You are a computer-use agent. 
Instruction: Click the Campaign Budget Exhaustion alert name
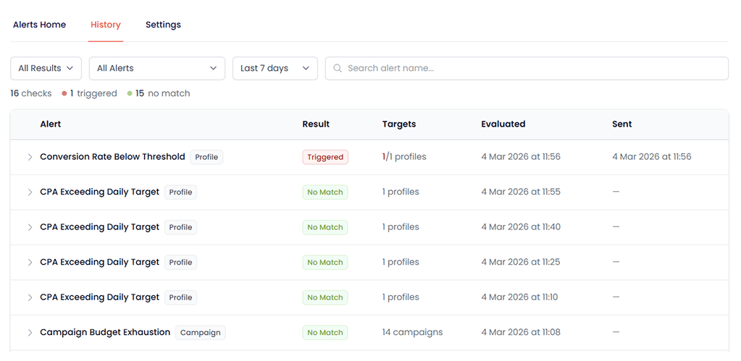(x=105, y=333)
